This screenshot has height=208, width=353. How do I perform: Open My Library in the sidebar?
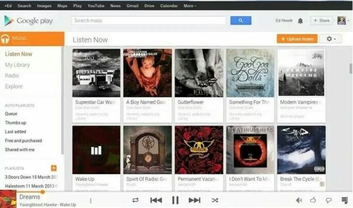point(17,65)
